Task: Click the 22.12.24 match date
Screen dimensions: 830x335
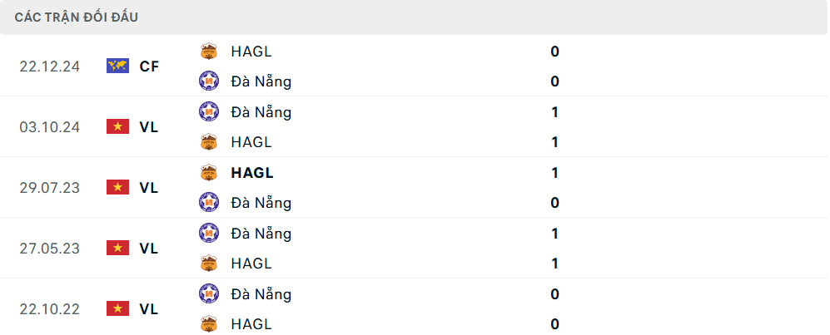Action: click(50, 67)
